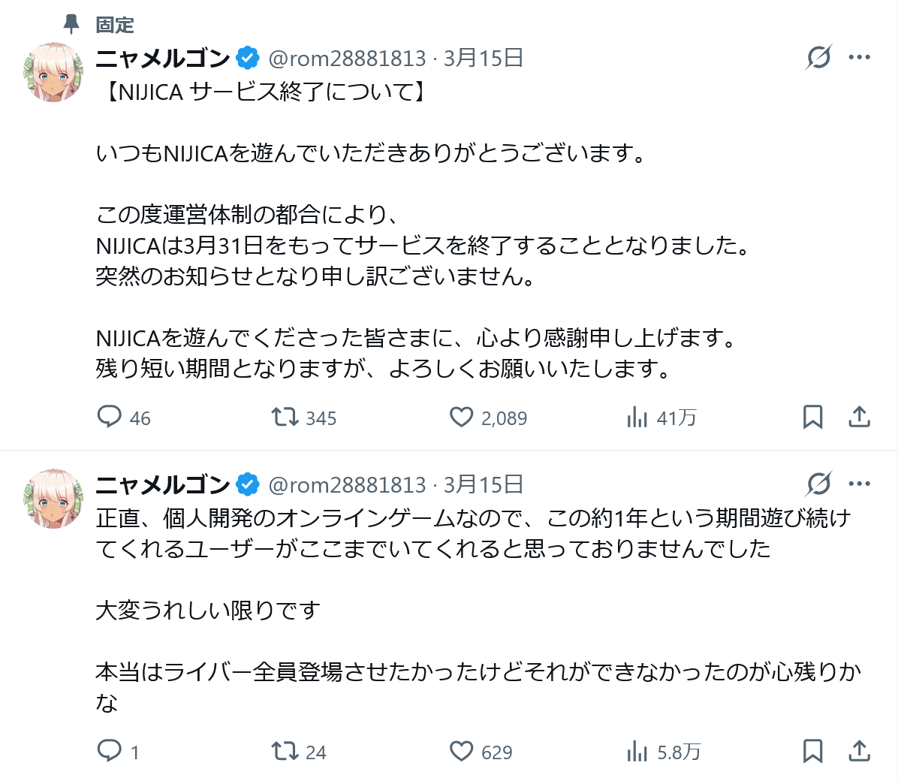Viewport: 898px width, 781px height.
Task: Reply to the second tweet with 1 reply
Action: point(110,751)
